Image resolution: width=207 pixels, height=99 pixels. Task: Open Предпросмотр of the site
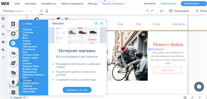tap(168, 4)
